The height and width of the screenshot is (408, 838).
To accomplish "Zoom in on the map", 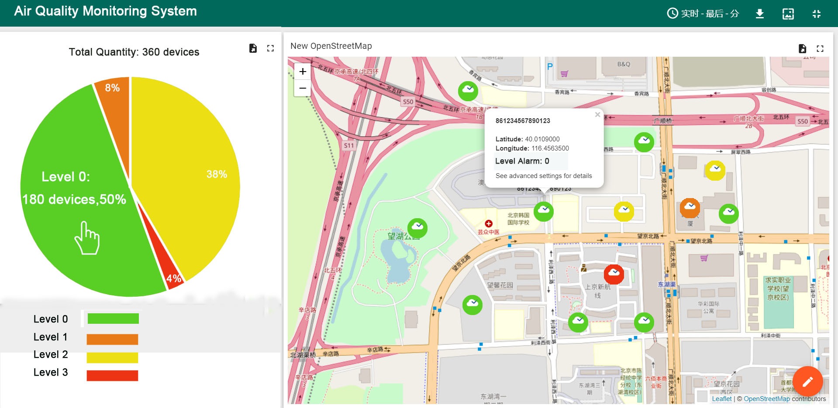I will (303, 71).
